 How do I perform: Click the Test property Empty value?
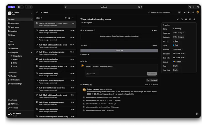point(175,66)
